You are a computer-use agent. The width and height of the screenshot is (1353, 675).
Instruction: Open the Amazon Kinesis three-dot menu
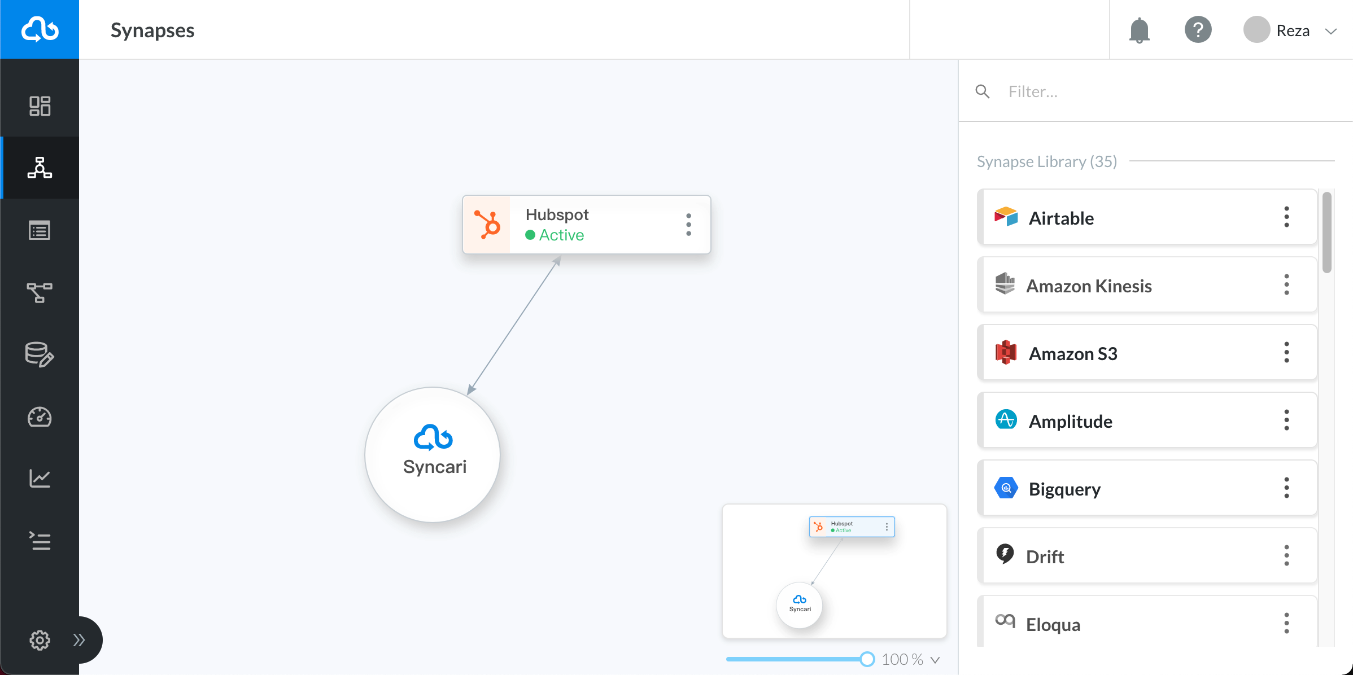click(x=1286, y=285)
